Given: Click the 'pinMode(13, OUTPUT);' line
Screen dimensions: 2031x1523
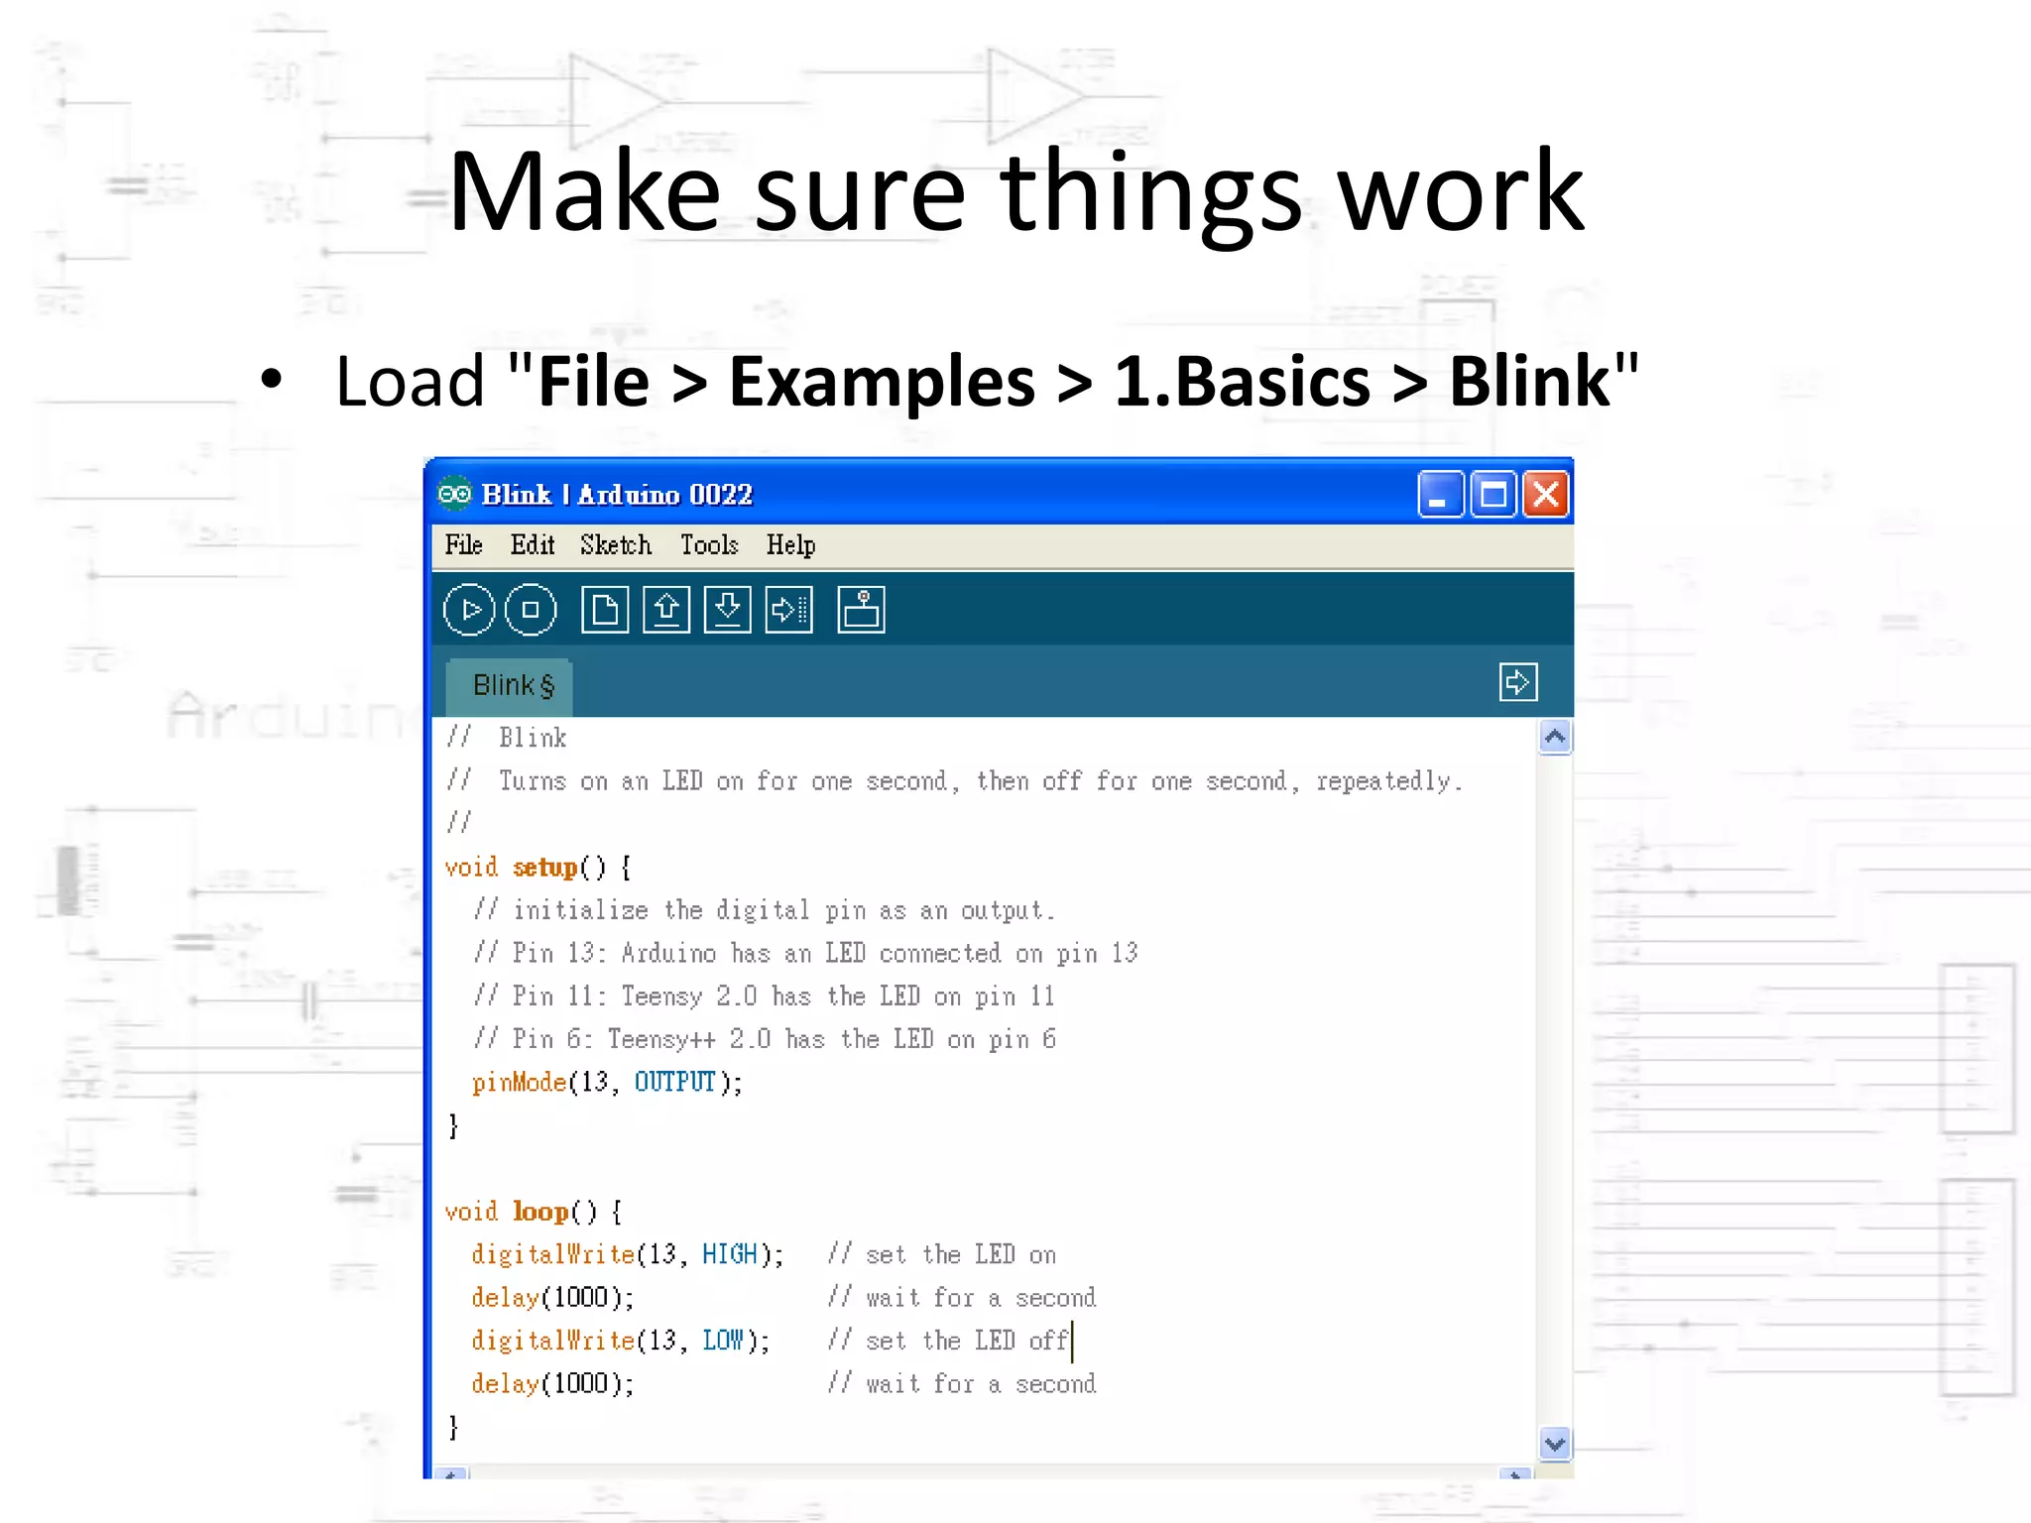Looking at the screenshot, I should click(x=607, y=1083).
